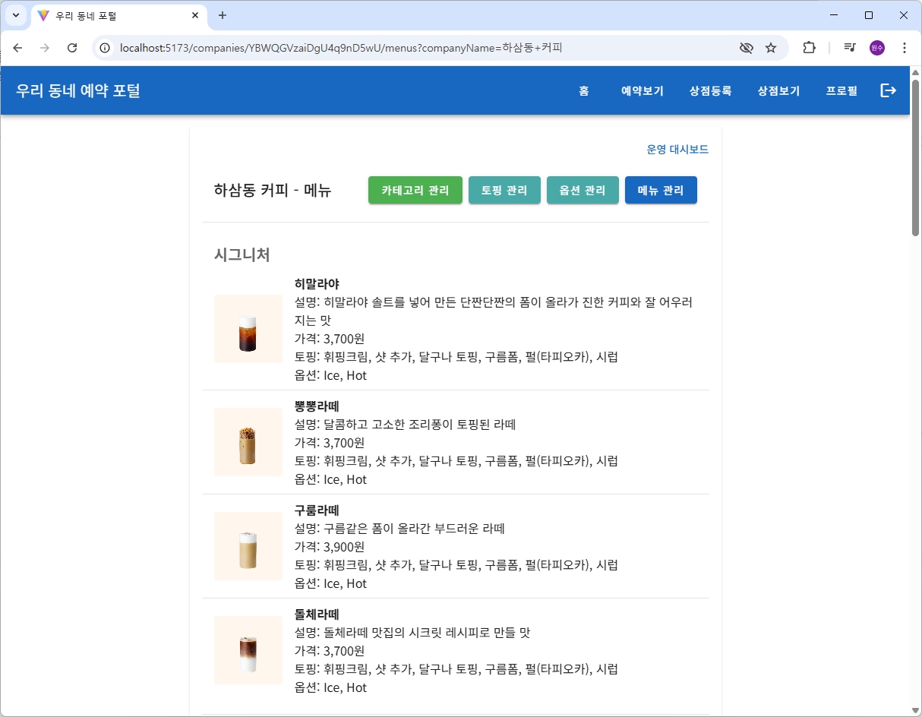The height and width of the screenshot is (717, 922).
Task: Open 예약보기 in the navigation bar
Action: pos(643,90)
